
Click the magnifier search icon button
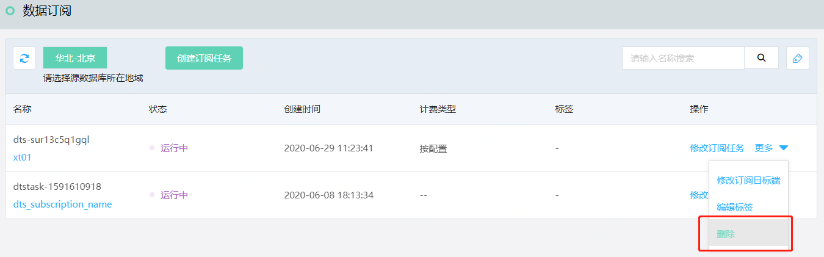(761, 58)
